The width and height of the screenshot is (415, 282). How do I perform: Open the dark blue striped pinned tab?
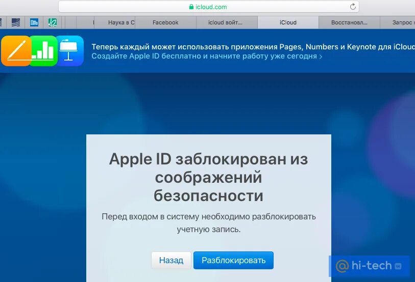click(16, 22)
